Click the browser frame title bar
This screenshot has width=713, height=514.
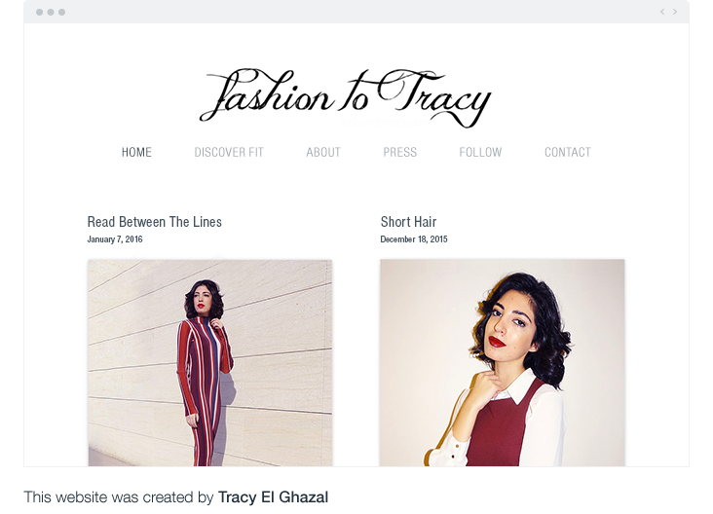click(356, 12)
